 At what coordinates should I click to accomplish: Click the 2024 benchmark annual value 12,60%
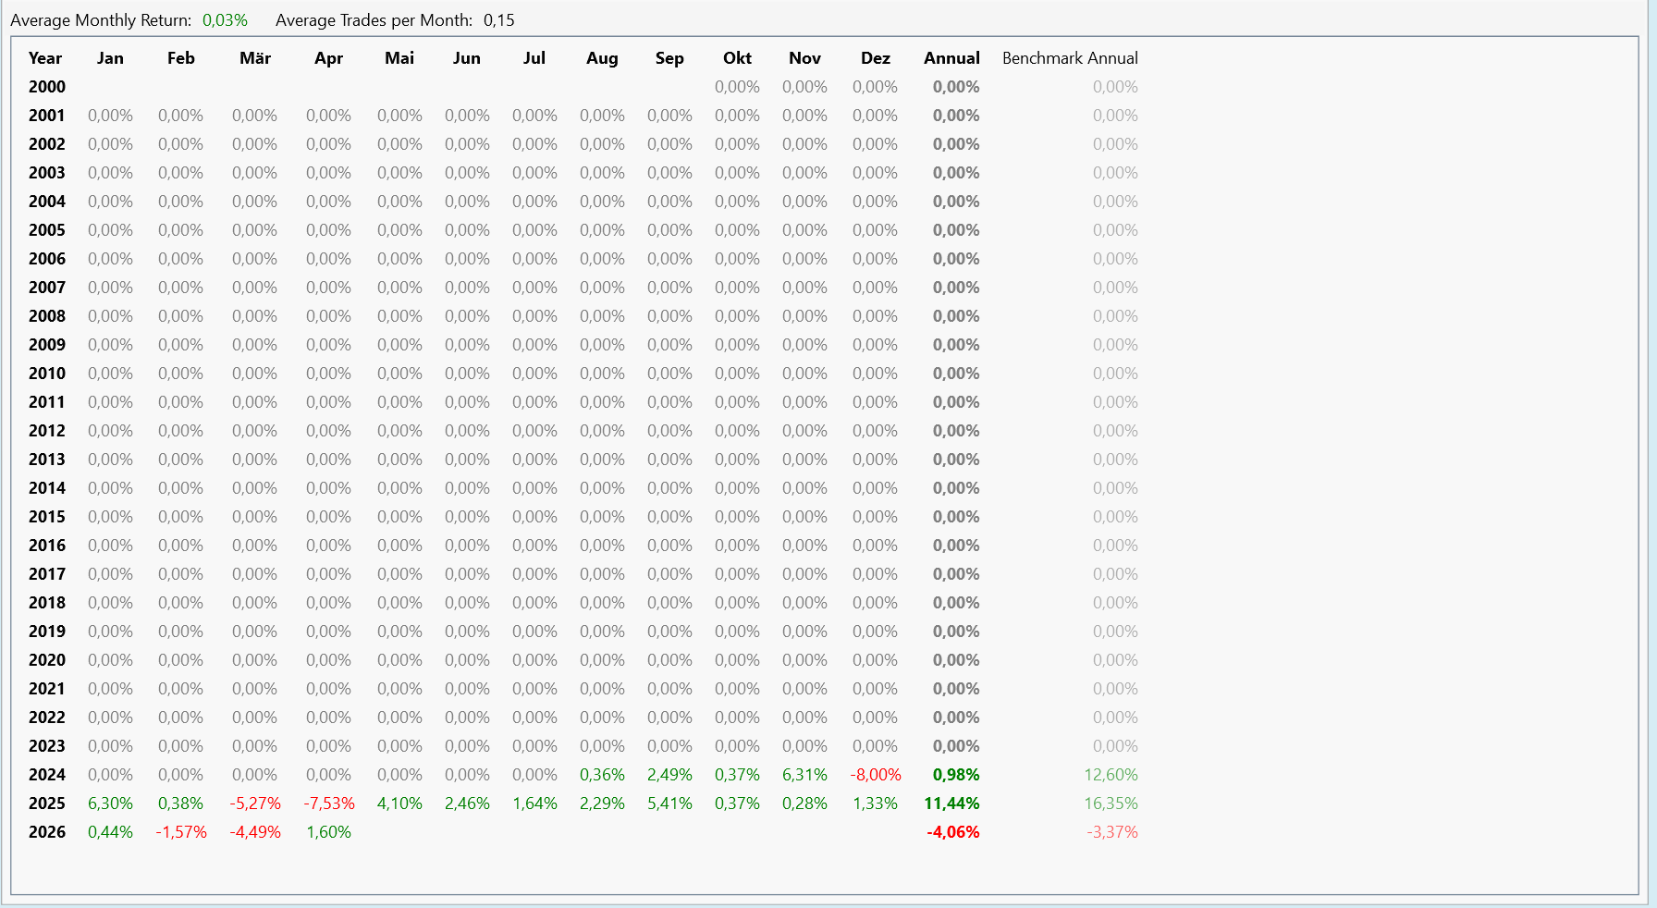point(1111,775)
